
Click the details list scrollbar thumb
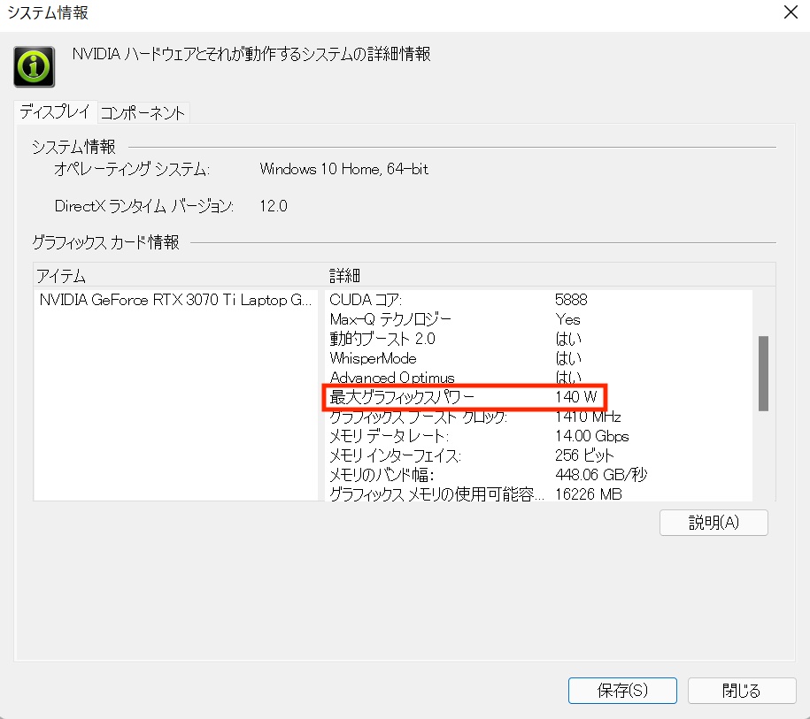click(763, 373)
